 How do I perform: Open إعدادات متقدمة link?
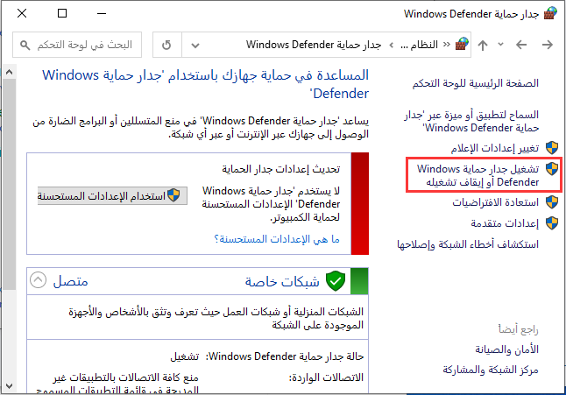(x=505, y=223)
